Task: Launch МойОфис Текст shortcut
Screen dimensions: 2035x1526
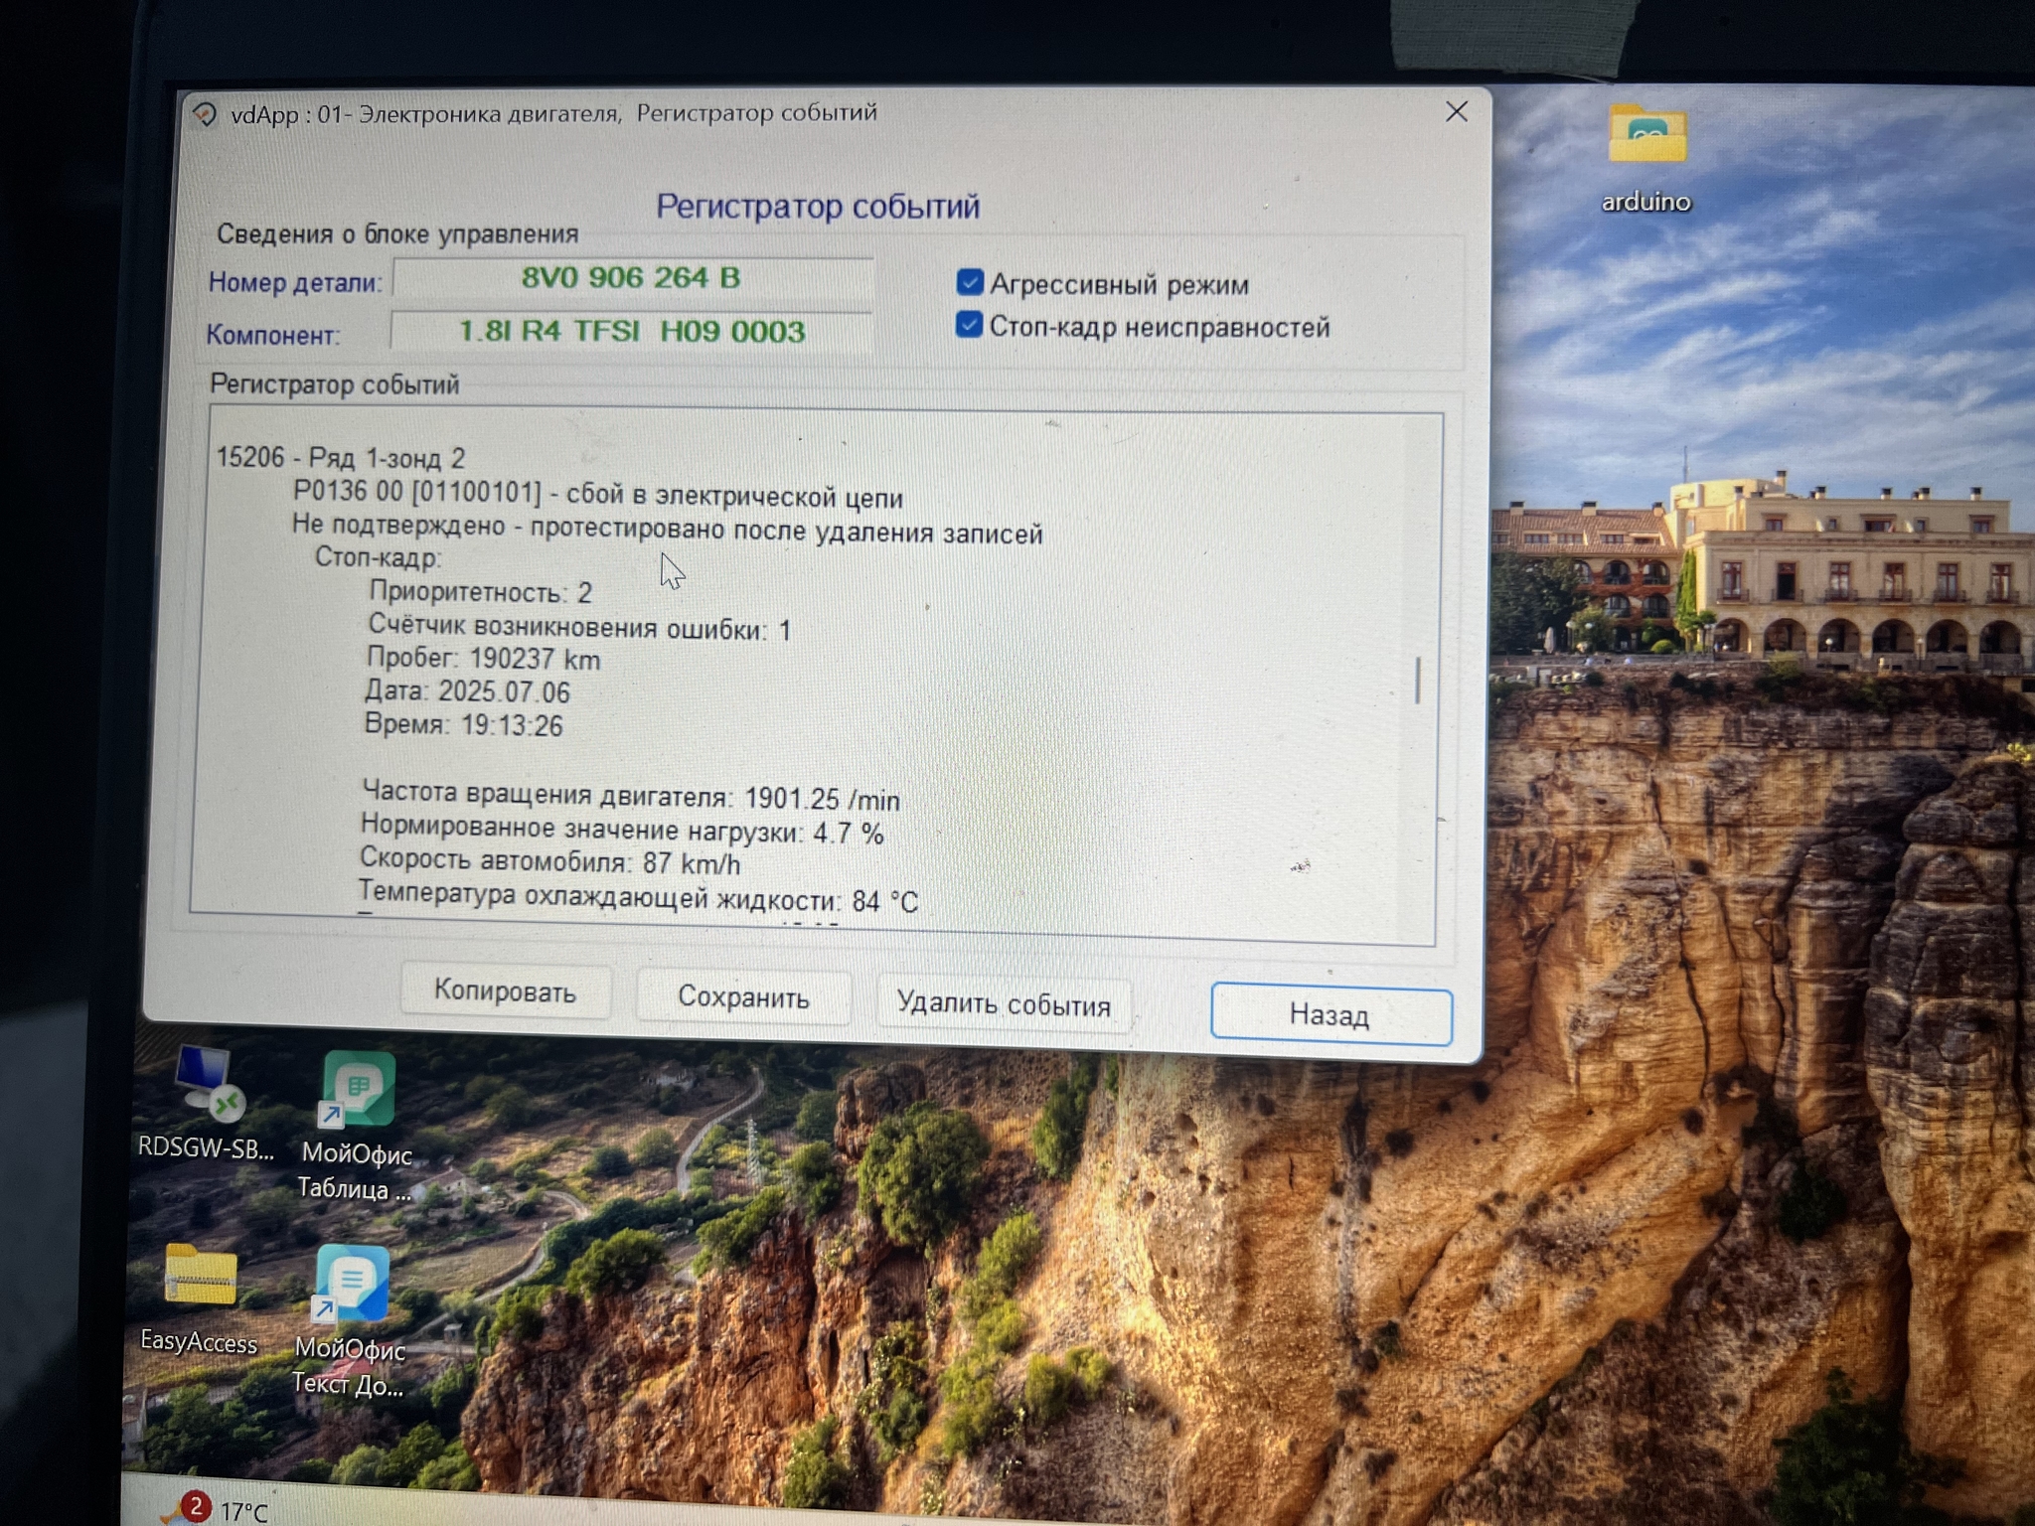Action: [x=352, y=1284]
